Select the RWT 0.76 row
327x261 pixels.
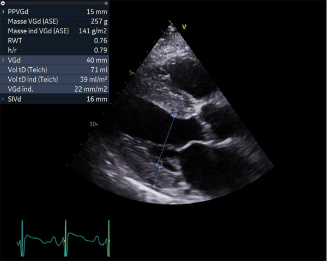(x=55, y=40)
